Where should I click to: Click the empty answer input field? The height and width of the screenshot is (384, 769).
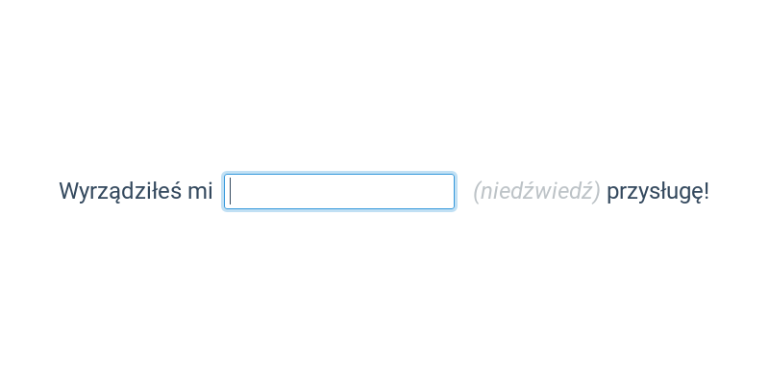(339, 191)
